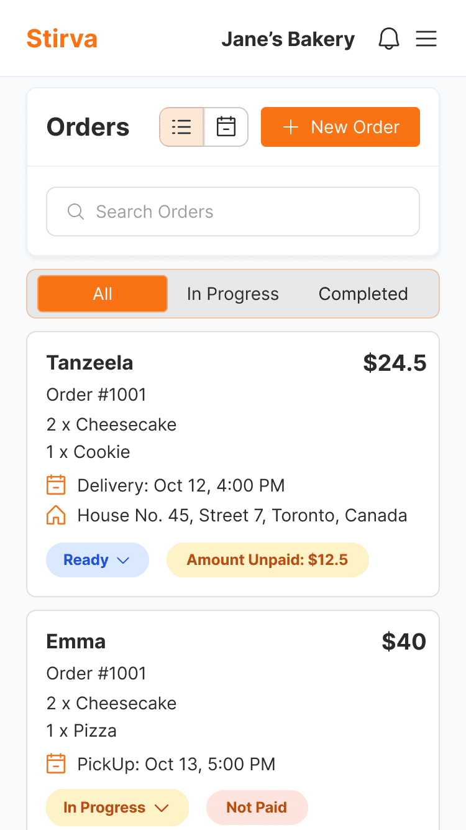This screenshot has height=830, width=466.
Task: Click calendar icon beside Delivery Oct 12
Action: (56, 485)
